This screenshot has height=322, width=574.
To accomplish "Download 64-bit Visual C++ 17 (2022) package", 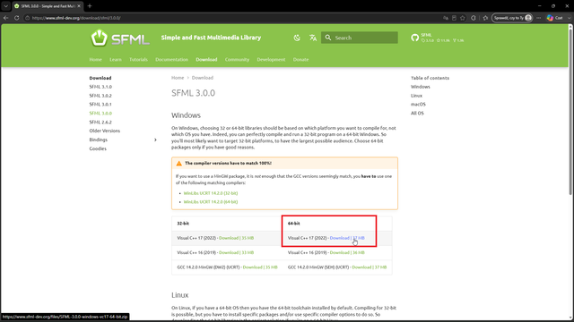I will click(347, 238).
